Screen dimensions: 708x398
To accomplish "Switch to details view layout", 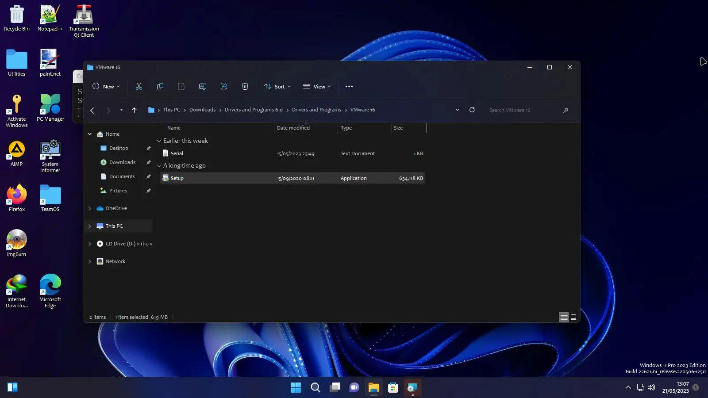I will point(564,317).
